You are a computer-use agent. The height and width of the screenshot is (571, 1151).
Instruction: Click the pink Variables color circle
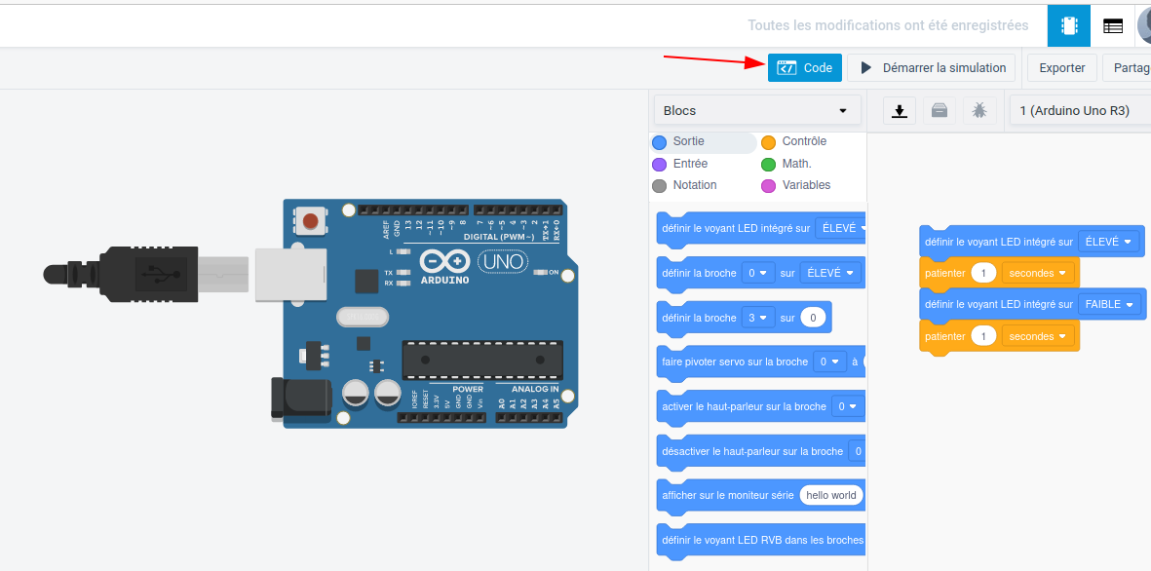click(768, 186)
